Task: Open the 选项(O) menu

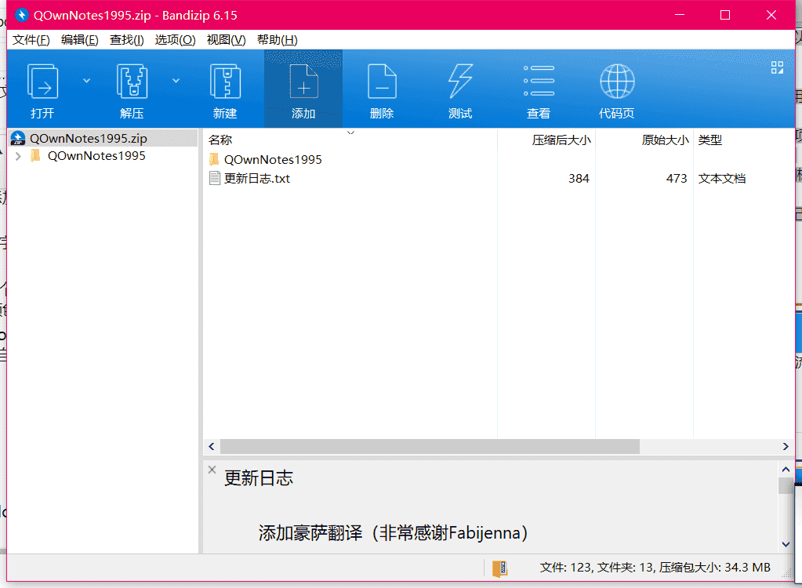Action: [x=175, y=40]
